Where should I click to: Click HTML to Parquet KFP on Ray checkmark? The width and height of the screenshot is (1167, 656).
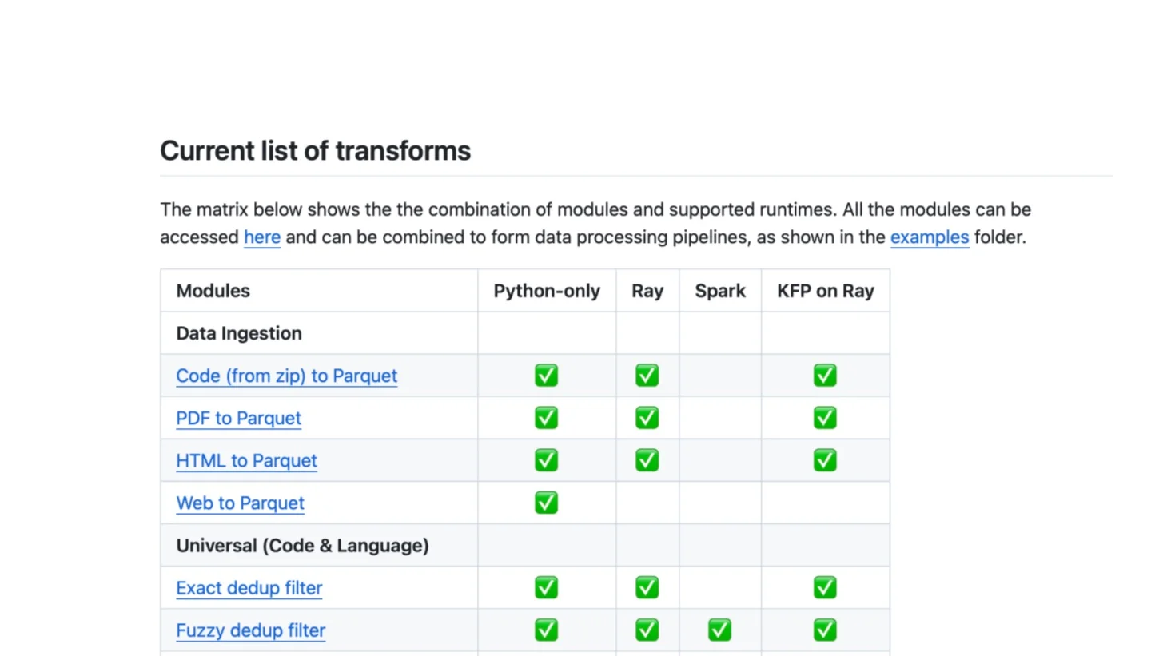[x=825, y=460]
